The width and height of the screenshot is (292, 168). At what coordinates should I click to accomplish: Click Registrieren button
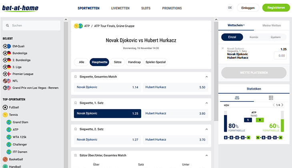point(276,8)
